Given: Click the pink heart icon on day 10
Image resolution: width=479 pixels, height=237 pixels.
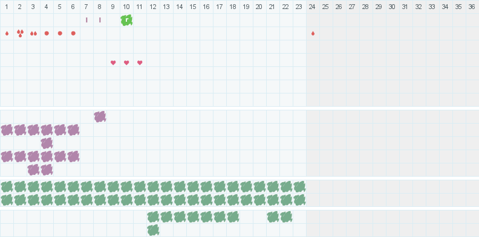Looking at the screenshot, I should (x=126, y=63).
